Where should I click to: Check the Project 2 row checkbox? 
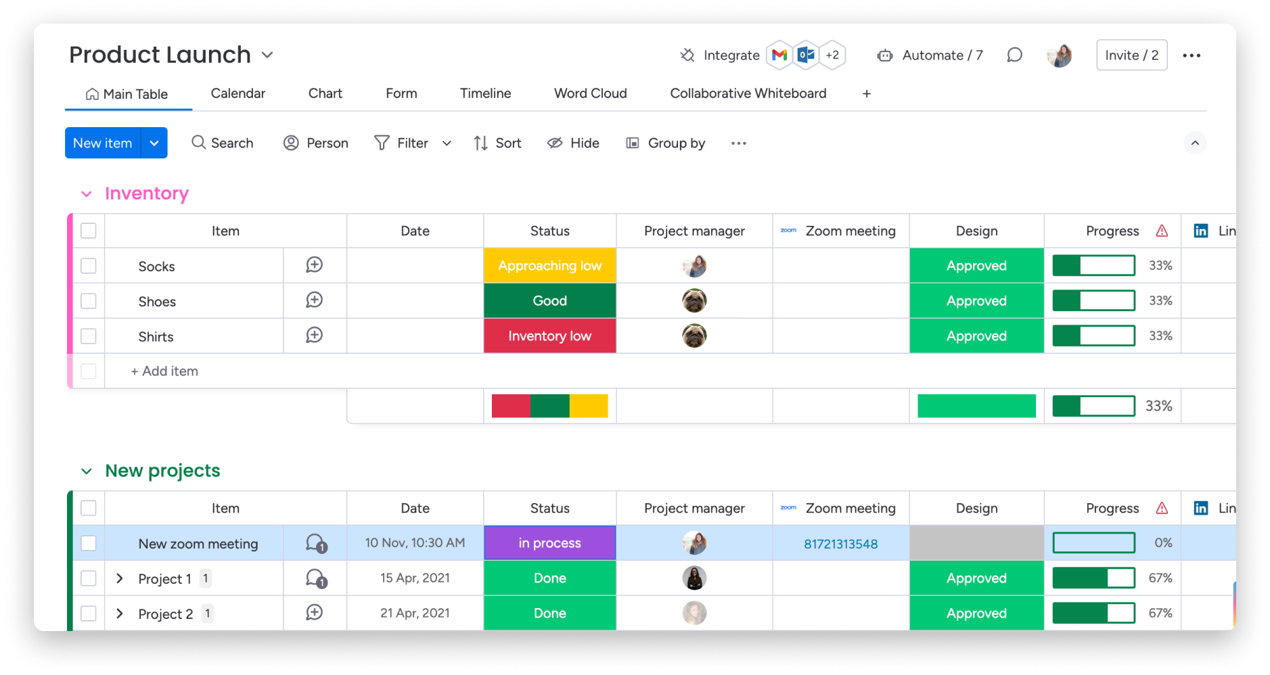89,613
